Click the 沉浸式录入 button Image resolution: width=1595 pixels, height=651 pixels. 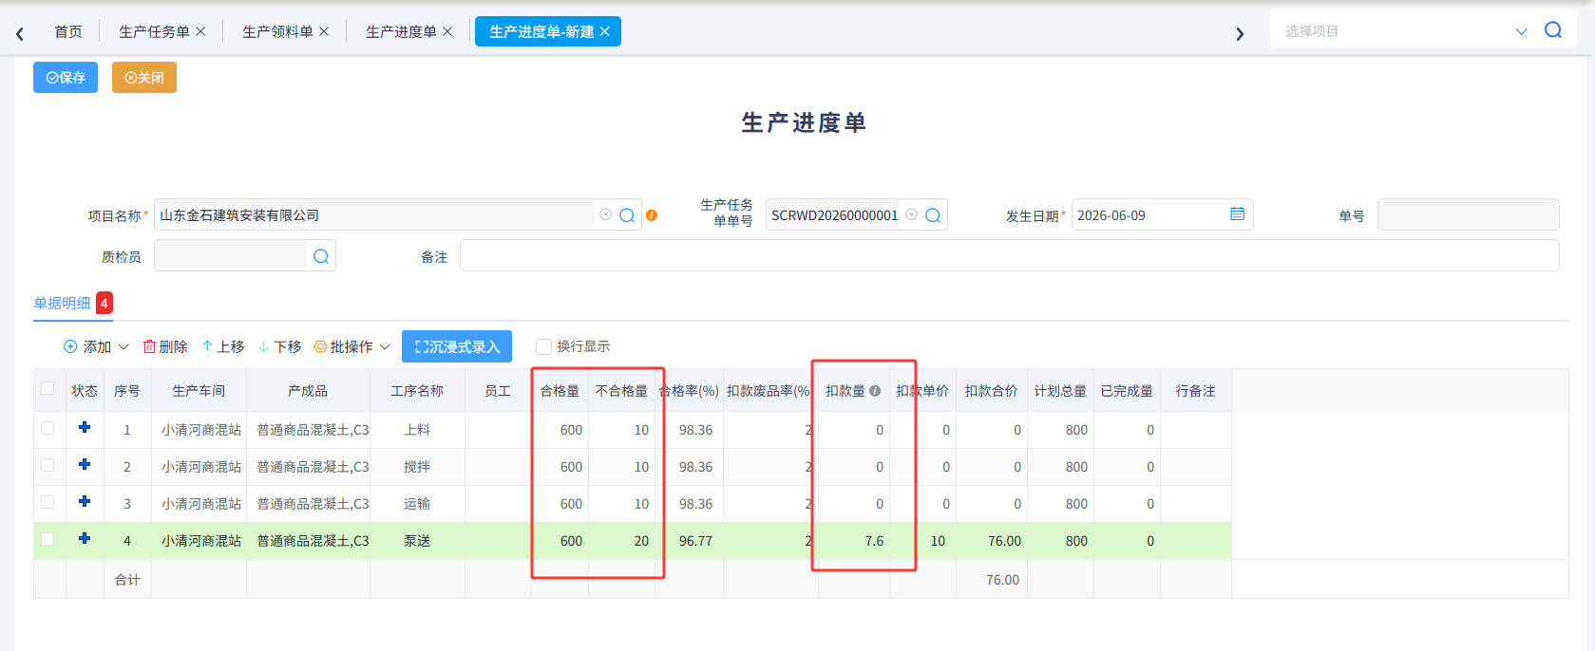[x=457, y=346]
